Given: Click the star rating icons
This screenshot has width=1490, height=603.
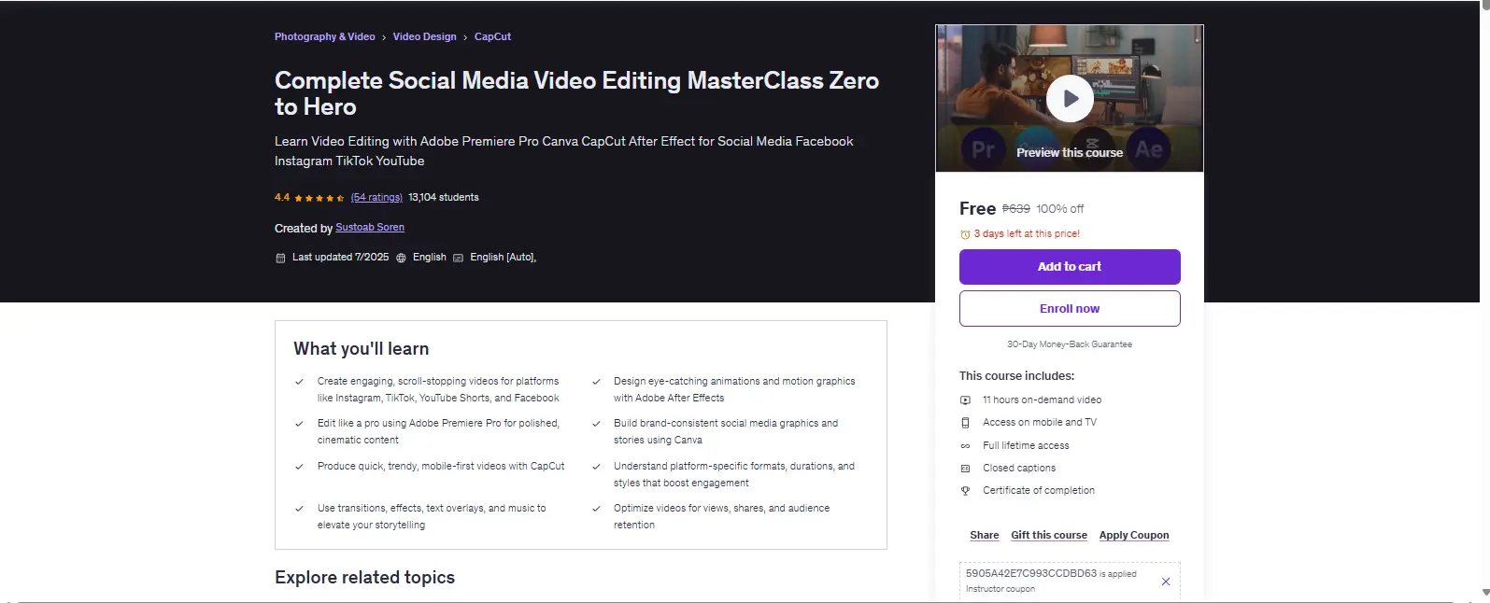Looking at the screenshot, I should point(319,198).
